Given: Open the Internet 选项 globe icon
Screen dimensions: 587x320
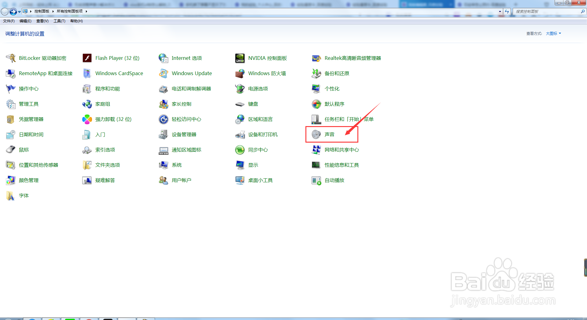Looking at the screenshot, I should point(164,58).
